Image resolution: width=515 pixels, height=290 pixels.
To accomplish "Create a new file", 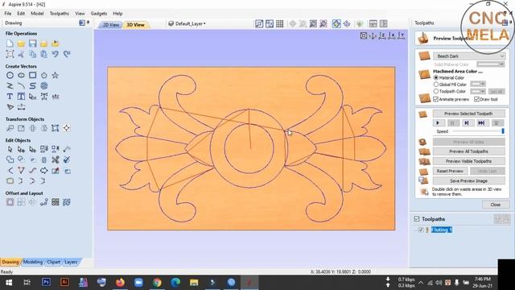I will 10,43.
